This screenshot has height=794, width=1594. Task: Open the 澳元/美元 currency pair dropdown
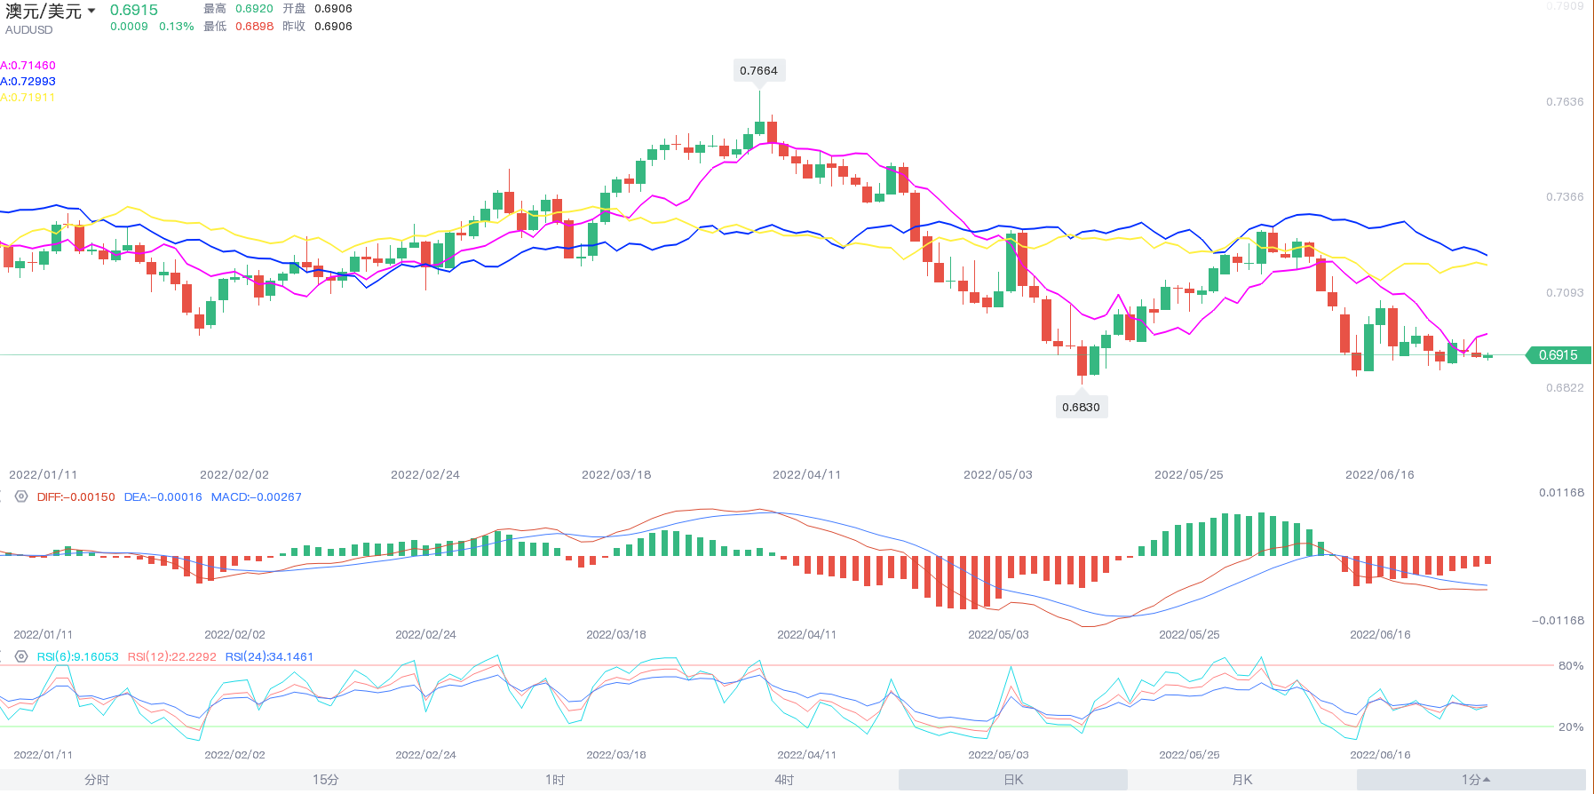(51, 12)
